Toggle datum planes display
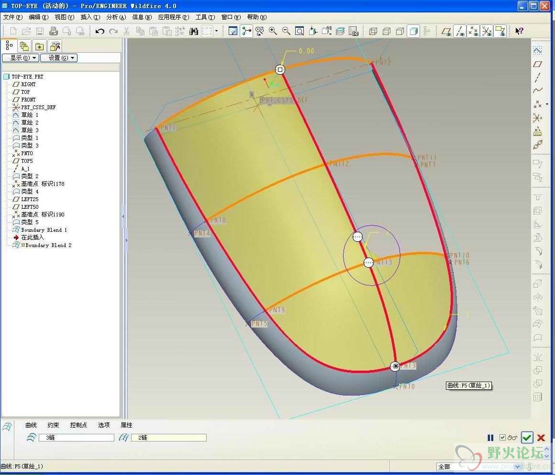Viewport: 555px width, 475px height. [446, 31]
